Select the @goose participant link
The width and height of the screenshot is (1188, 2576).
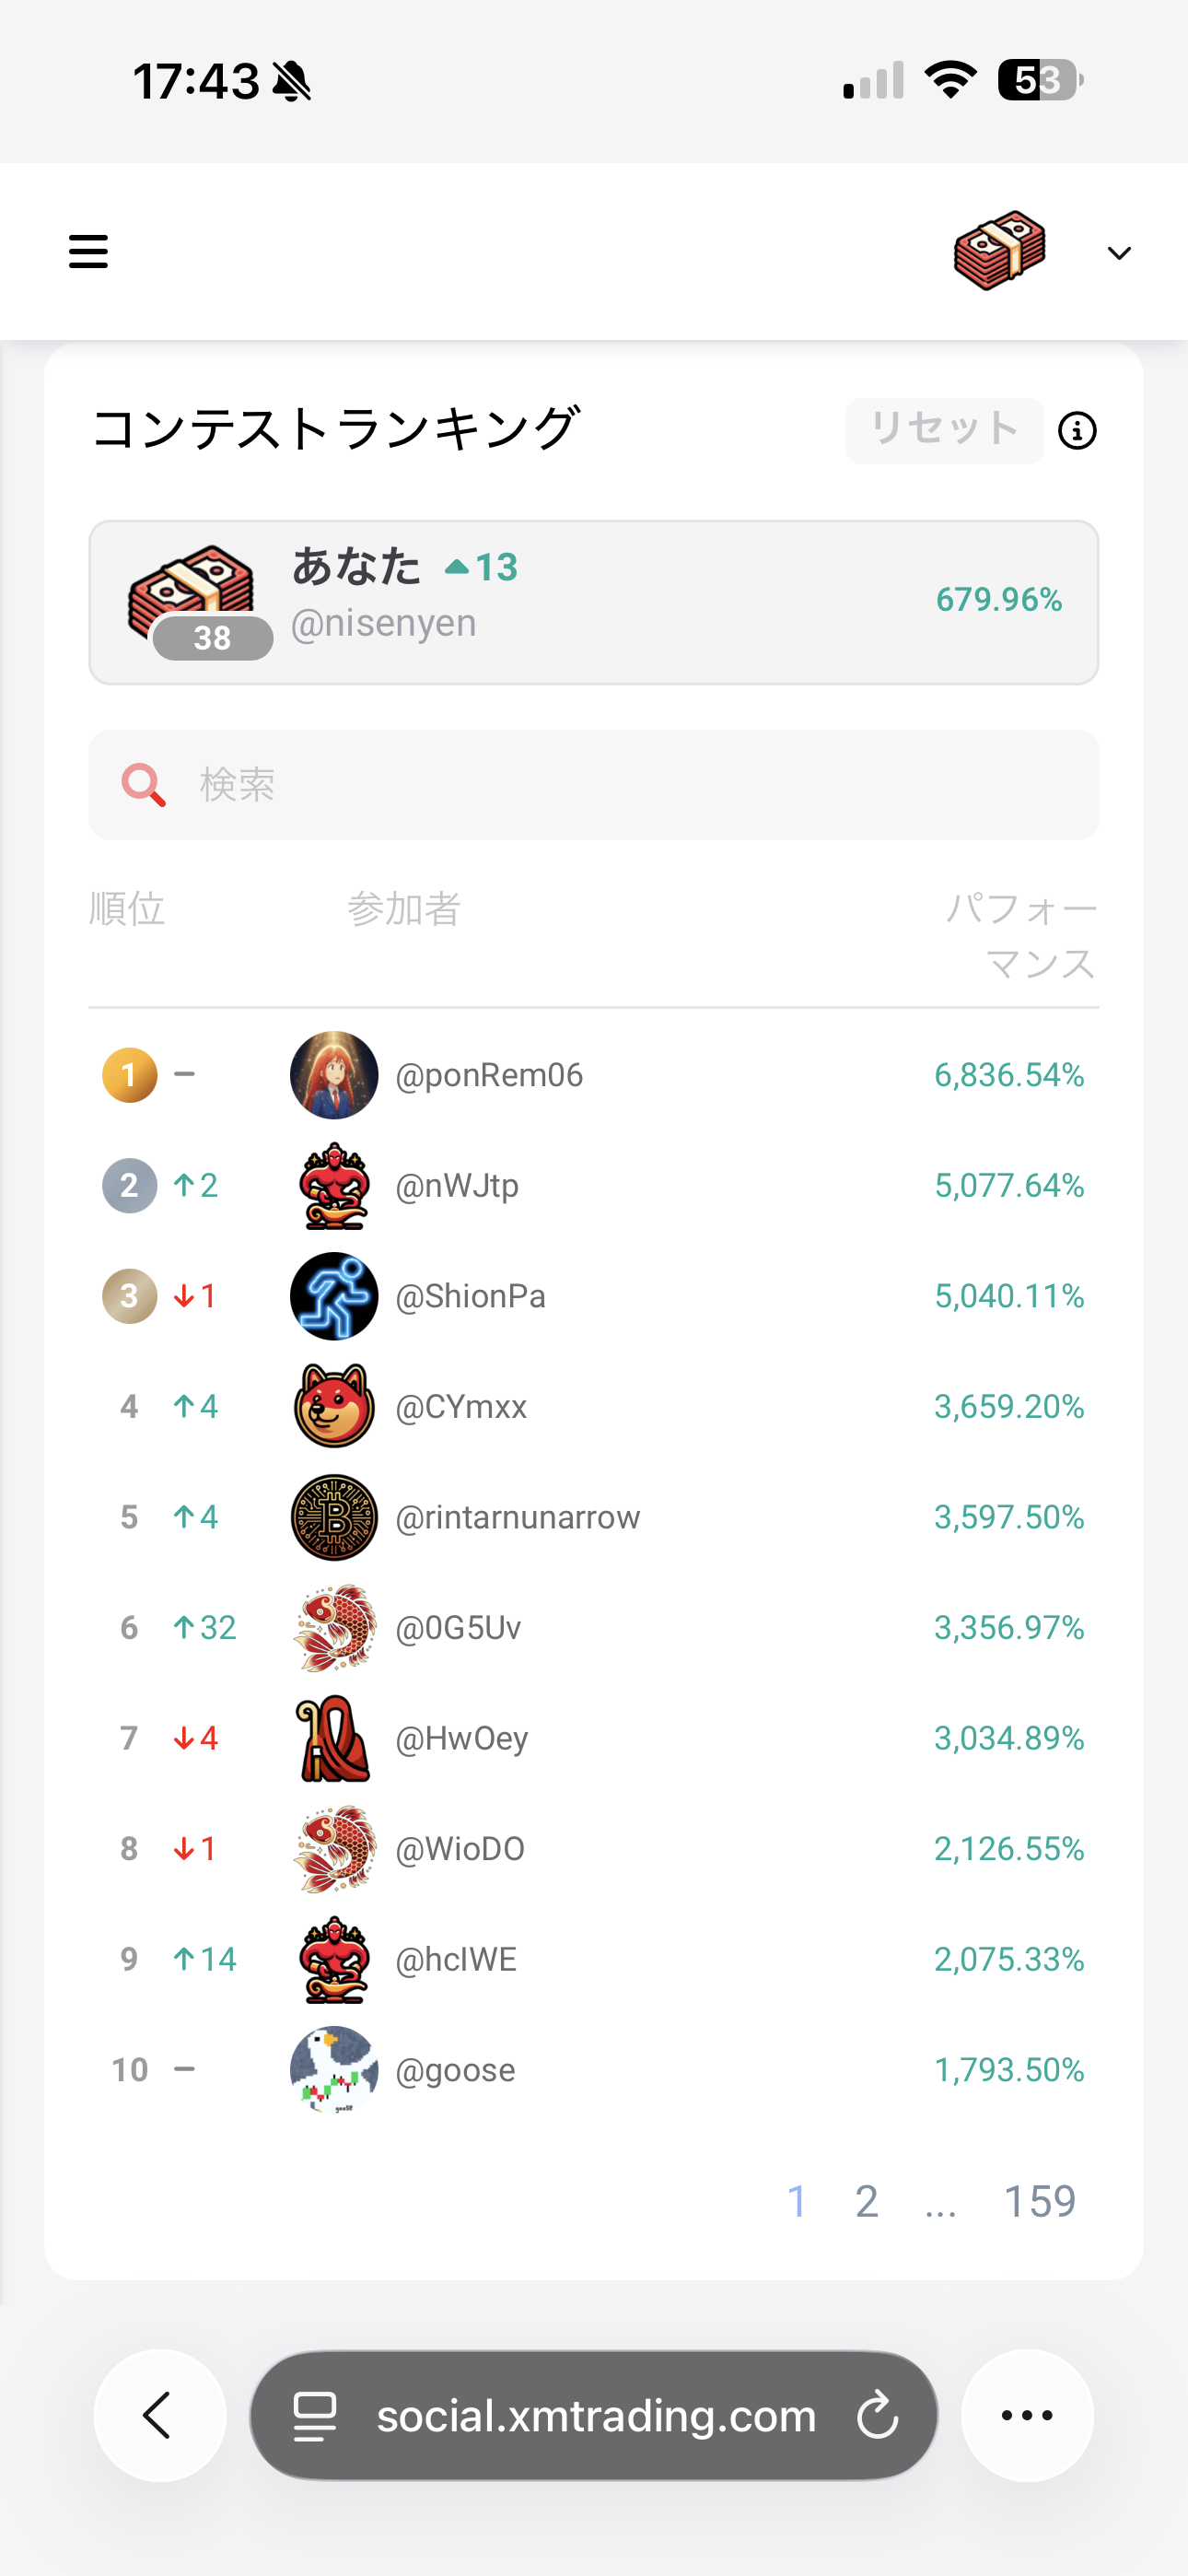tap(455, 2070)
